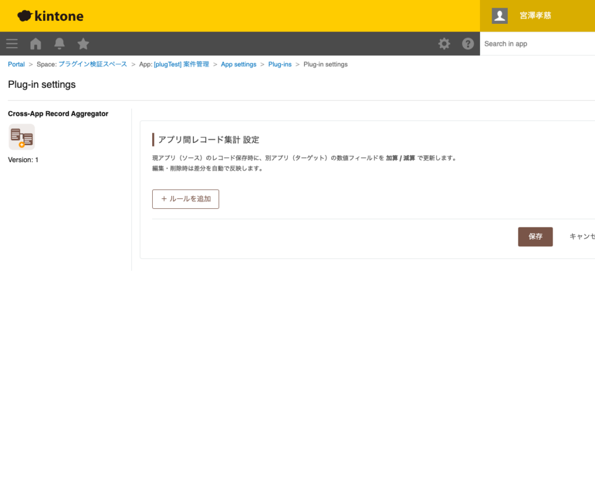Viewport: 595px width, 496px height.
Task: Add a new rule with ルールを追加
Action: [x=185, y=199]
